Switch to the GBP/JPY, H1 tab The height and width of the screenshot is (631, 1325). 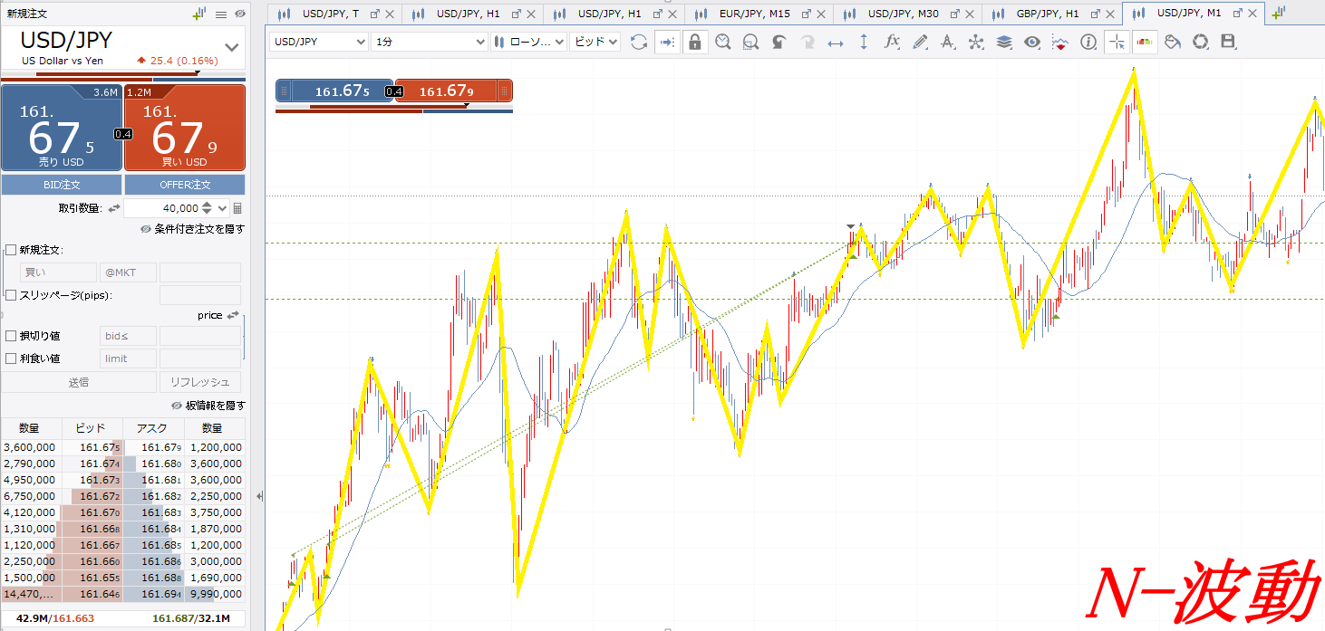coord(1047,14)
